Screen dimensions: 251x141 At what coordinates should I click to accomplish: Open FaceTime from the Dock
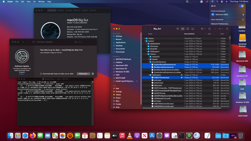click(77, 135)
